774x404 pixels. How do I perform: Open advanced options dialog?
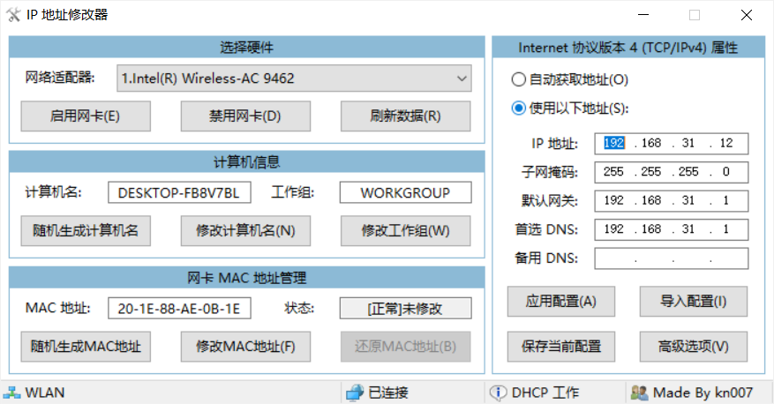click(x=694, y=345)
